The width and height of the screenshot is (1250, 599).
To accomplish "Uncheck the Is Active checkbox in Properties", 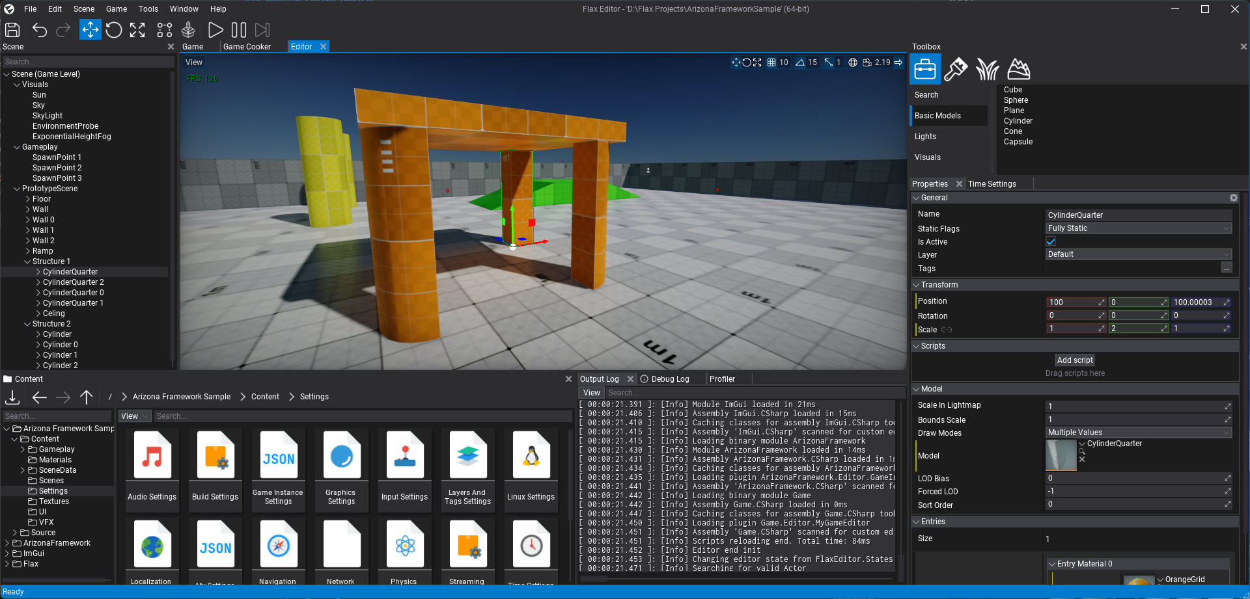I will (1050, 241).
